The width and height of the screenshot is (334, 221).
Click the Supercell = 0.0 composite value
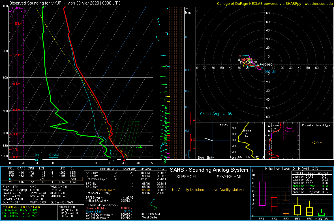point(68,207)
